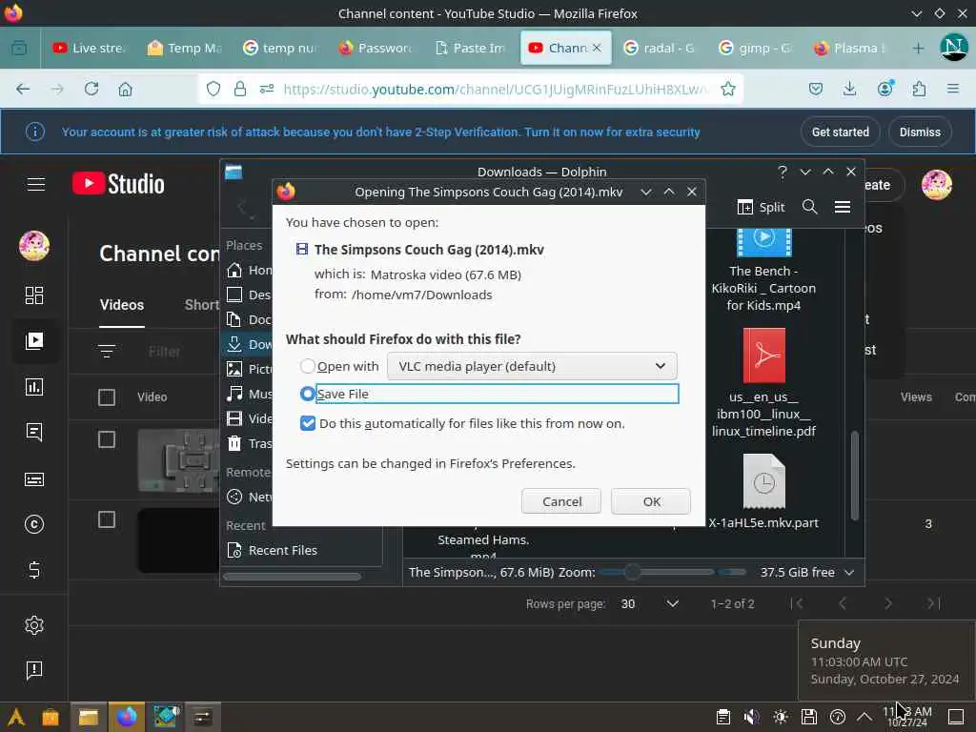Image resolution: width=976 pixels, height=732 pixels.
Task: Dismiss the security warning banner
Action: coord(920,132)
